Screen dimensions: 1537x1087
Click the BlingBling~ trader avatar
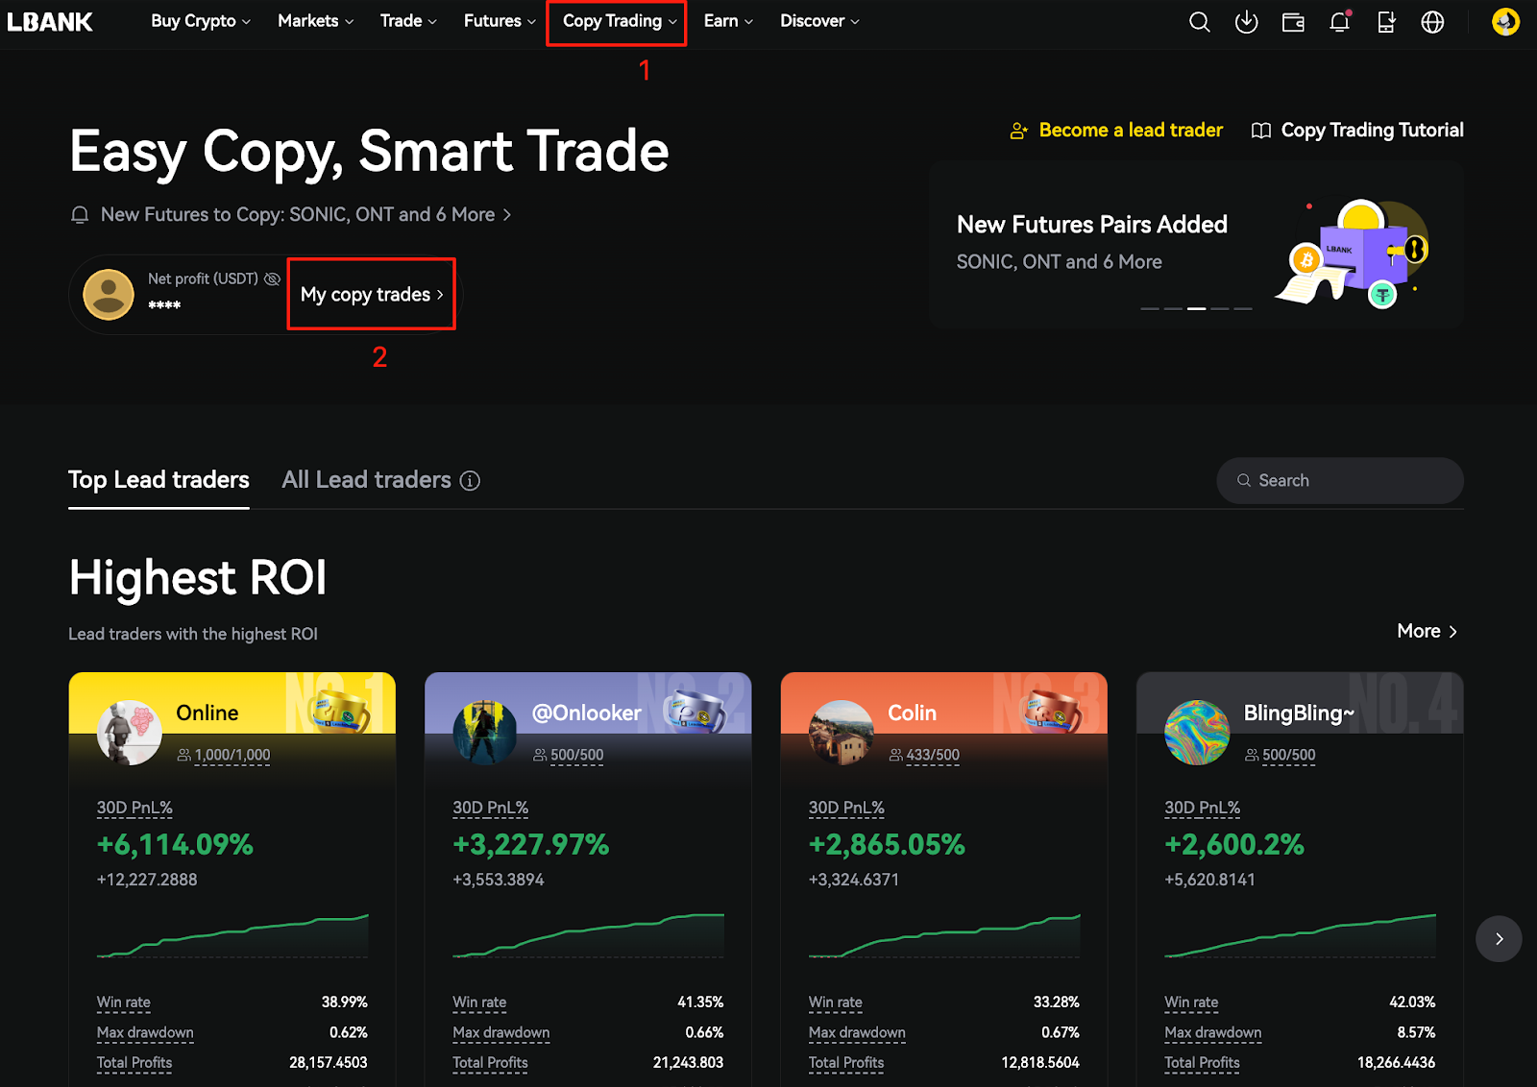[x=1197, y=733]
